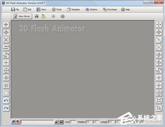165x127 pixels.
Task: Click the binoculars icon with red label
Action: click(18, 122)
